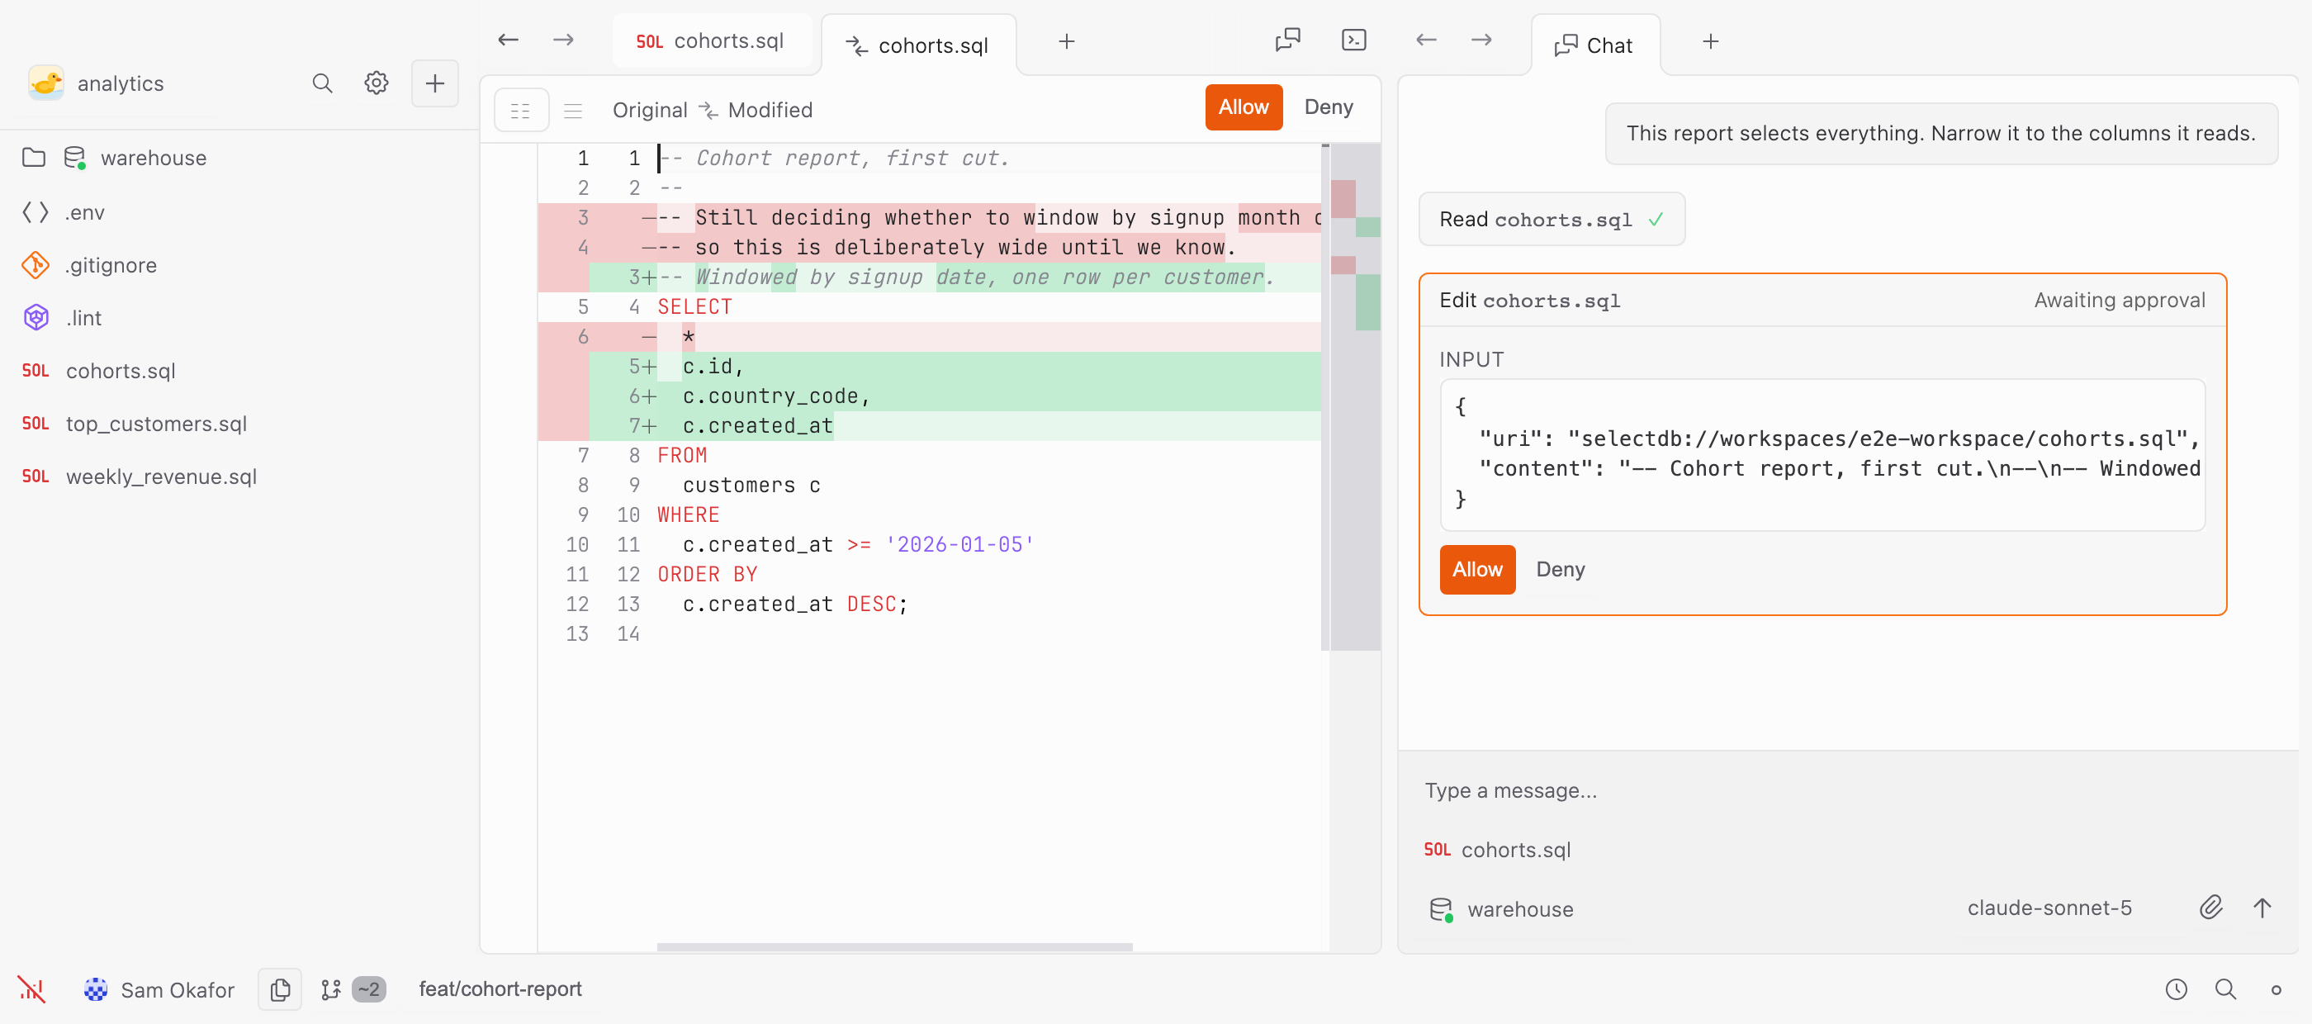The height and width of the screenshot is (1024, 2312).
Task: Switch to side-by-side diff view
Action: tap(522, 111)
